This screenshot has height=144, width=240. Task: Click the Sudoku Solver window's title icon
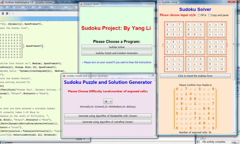[x=160, y=2]
